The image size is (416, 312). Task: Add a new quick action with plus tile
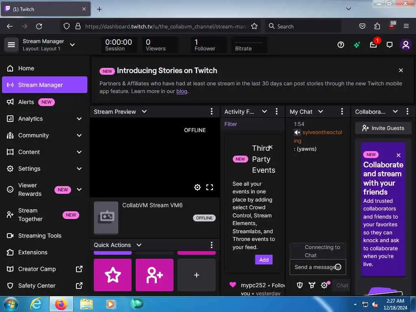point(196,275)
